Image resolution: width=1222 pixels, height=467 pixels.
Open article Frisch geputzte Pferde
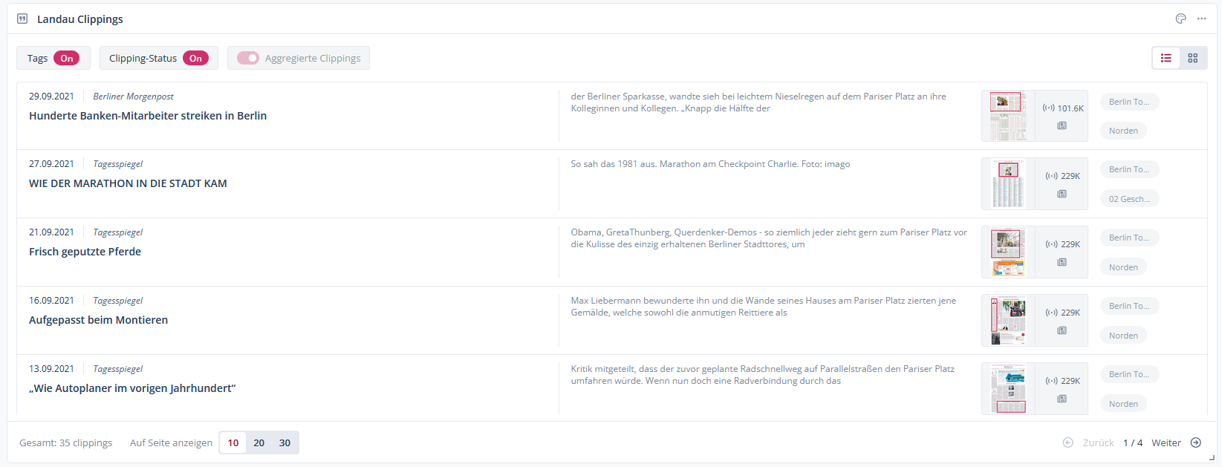tap(85, 252)
